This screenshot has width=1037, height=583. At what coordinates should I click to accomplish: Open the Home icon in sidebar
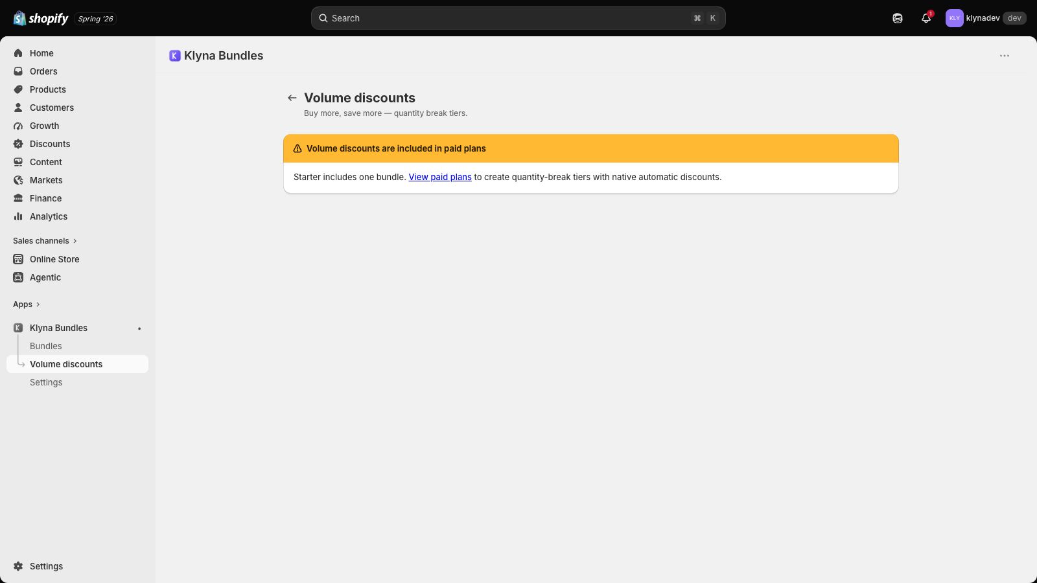(x=18, y=53)
